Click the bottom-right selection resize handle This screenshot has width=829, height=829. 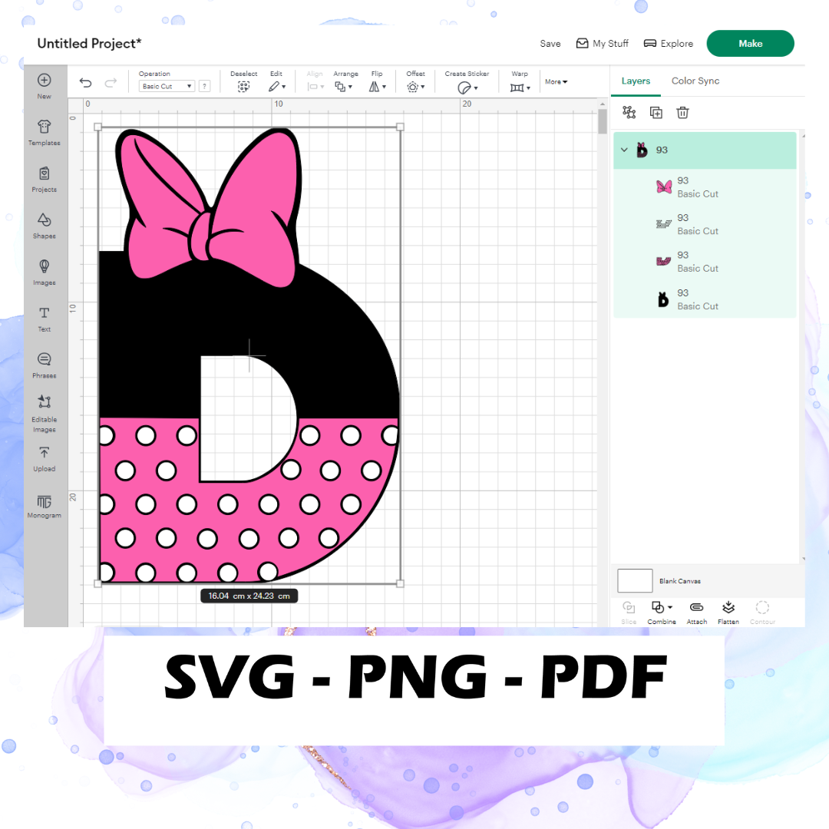(400, 583)
